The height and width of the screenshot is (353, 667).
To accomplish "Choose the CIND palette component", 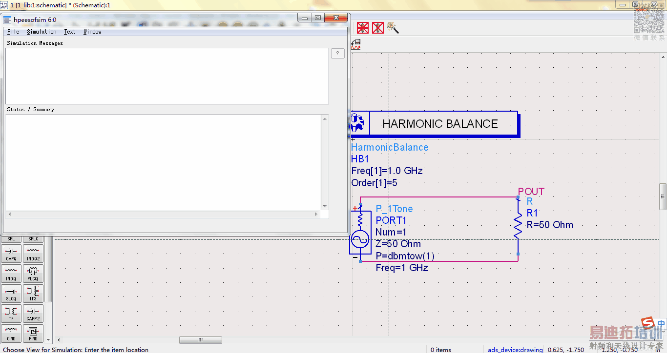I will pos(11,333).
